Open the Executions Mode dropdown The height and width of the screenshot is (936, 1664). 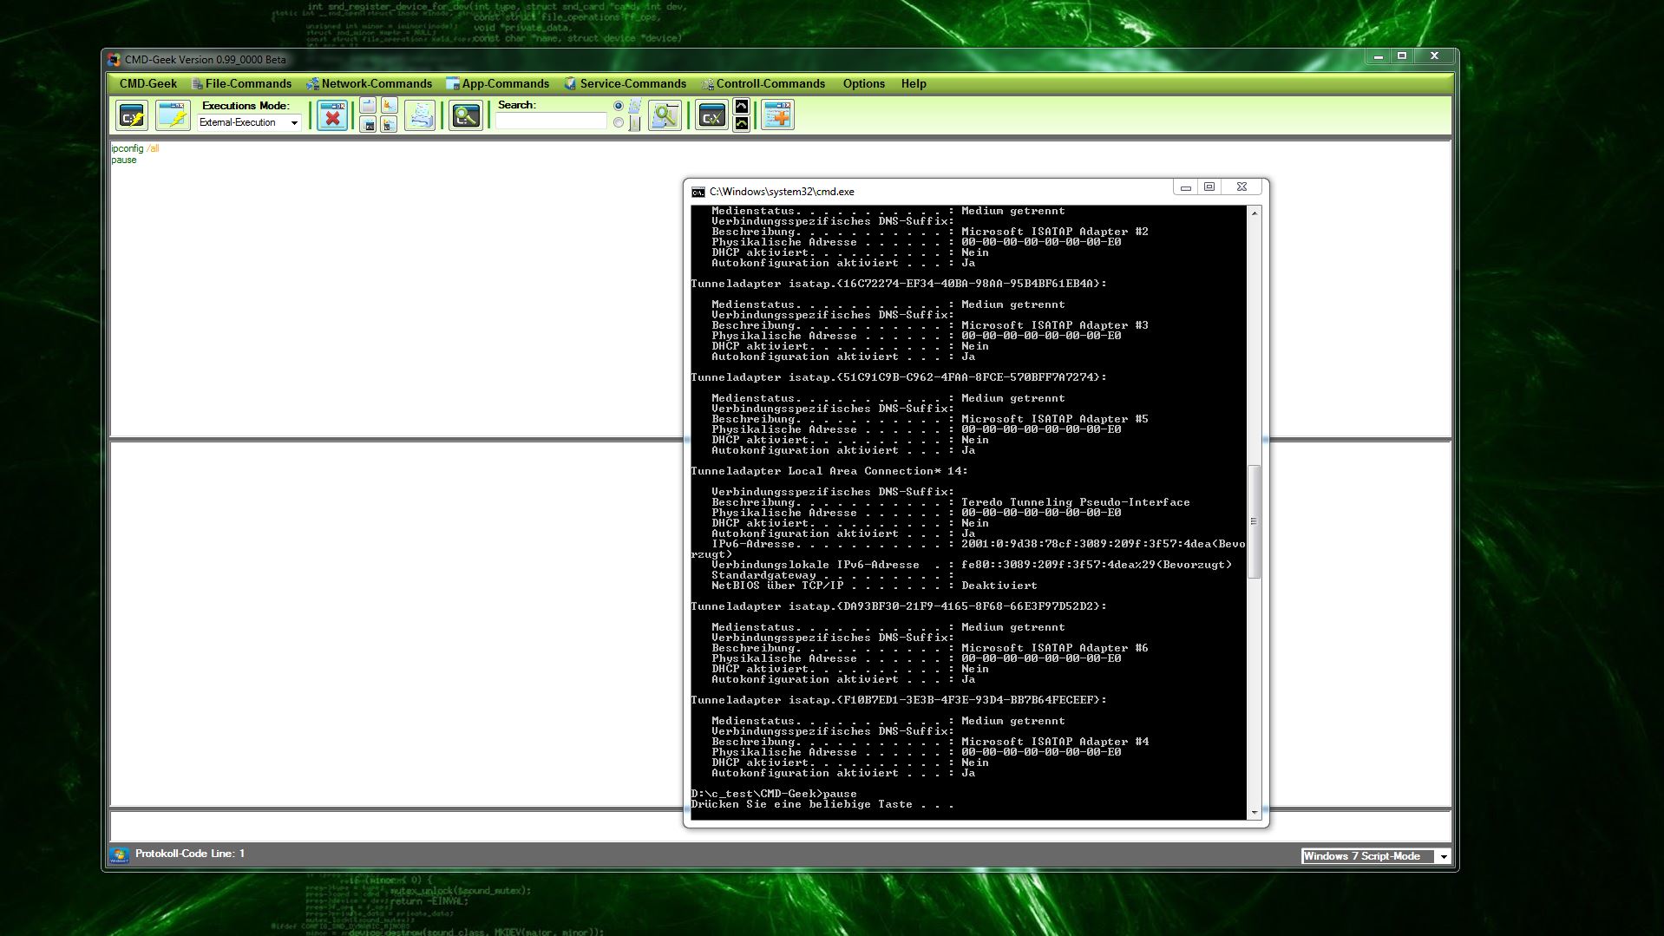(249, 123)
